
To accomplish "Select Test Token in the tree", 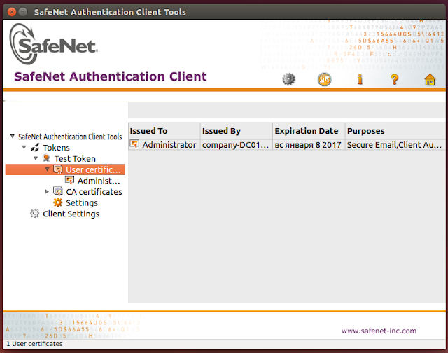I will click(75, 158).
